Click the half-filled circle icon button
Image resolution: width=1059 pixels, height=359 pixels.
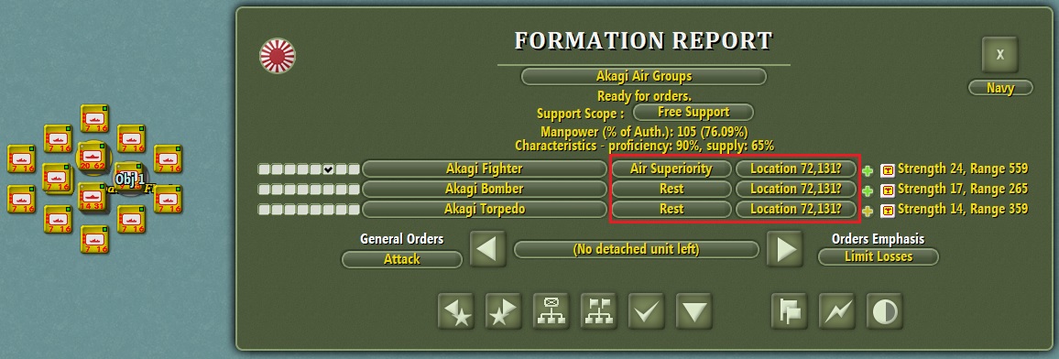point(885,311)
